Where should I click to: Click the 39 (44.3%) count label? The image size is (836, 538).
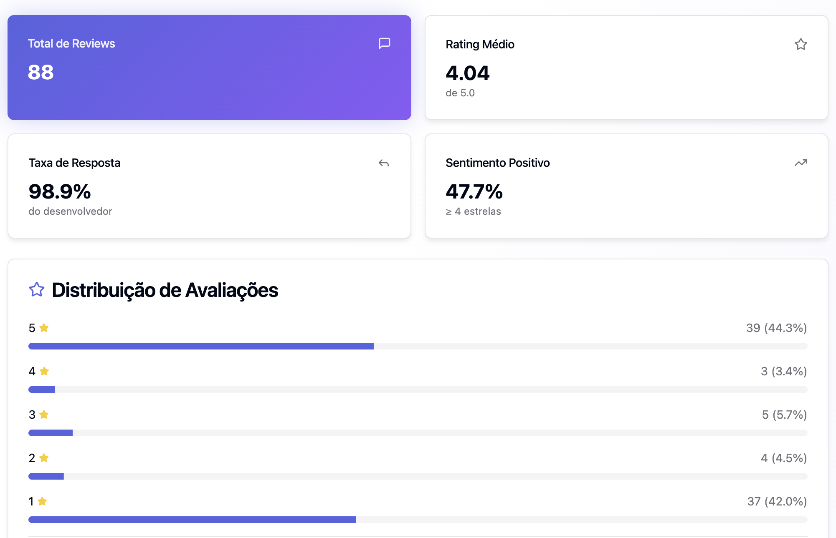click(776, 328)
